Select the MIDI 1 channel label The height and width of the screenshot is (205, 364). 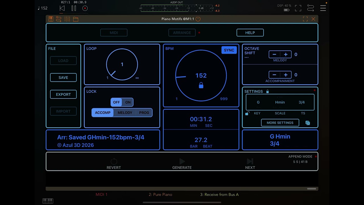click(102, 194)
